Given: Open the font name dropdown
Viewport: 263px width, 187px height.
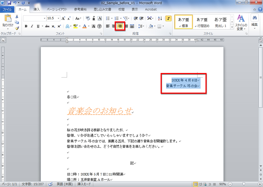Looking at the screenshot, I should coord(45,18).
